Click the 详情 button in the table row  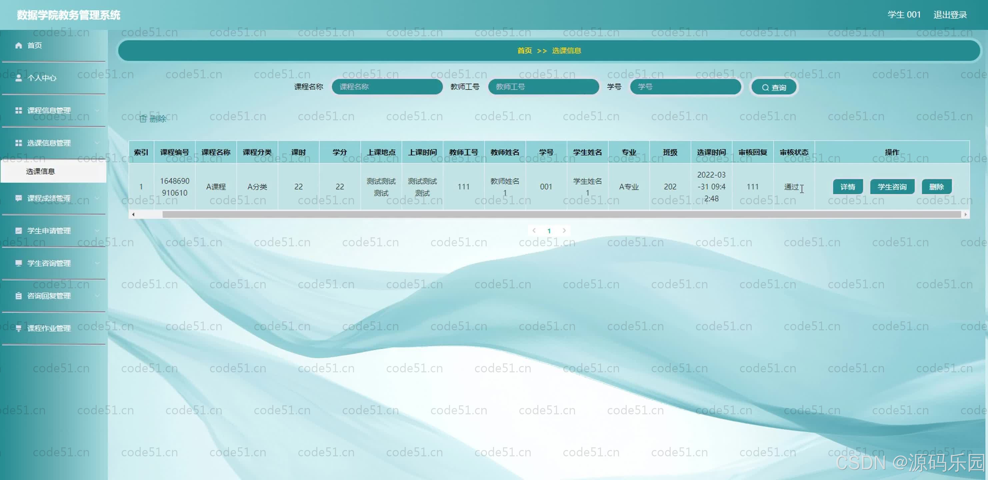click(x=848, y=187)
